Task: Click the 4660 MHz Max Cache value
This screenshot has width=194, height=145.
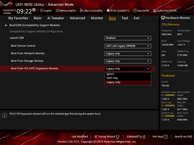Action: [182, 120]
